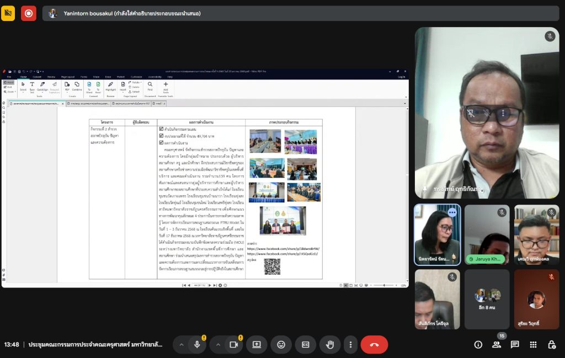Open meeting details info icon
Image resolution: width=565 pixels, height=358 pixels.
478,345
